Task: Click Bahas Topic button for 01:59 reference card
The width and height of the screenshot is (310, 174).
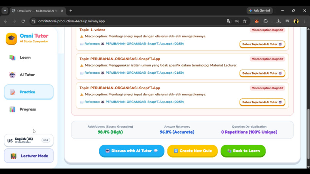Action: [x=262, y=73]
